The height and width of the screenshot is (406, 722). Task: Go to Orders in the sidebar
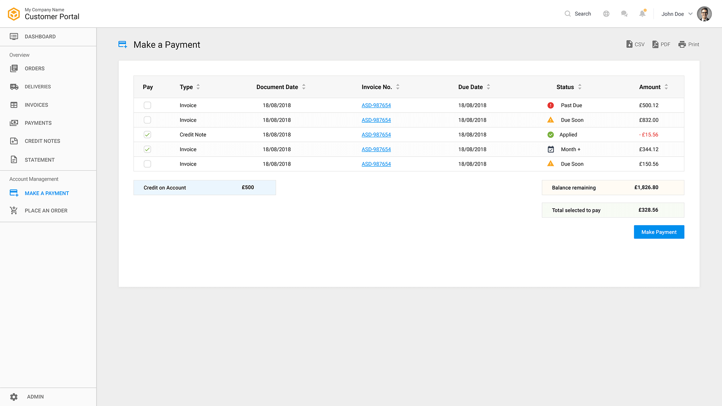click(x=35, y=69)
